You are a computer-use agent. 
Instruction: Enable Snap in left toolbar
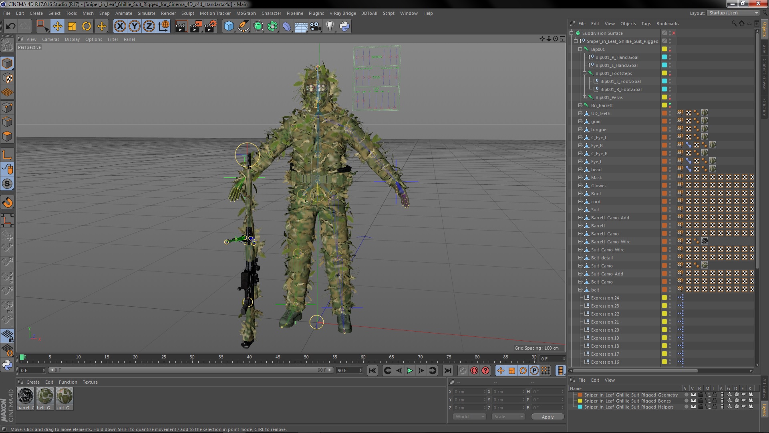(x=7, y=202)
